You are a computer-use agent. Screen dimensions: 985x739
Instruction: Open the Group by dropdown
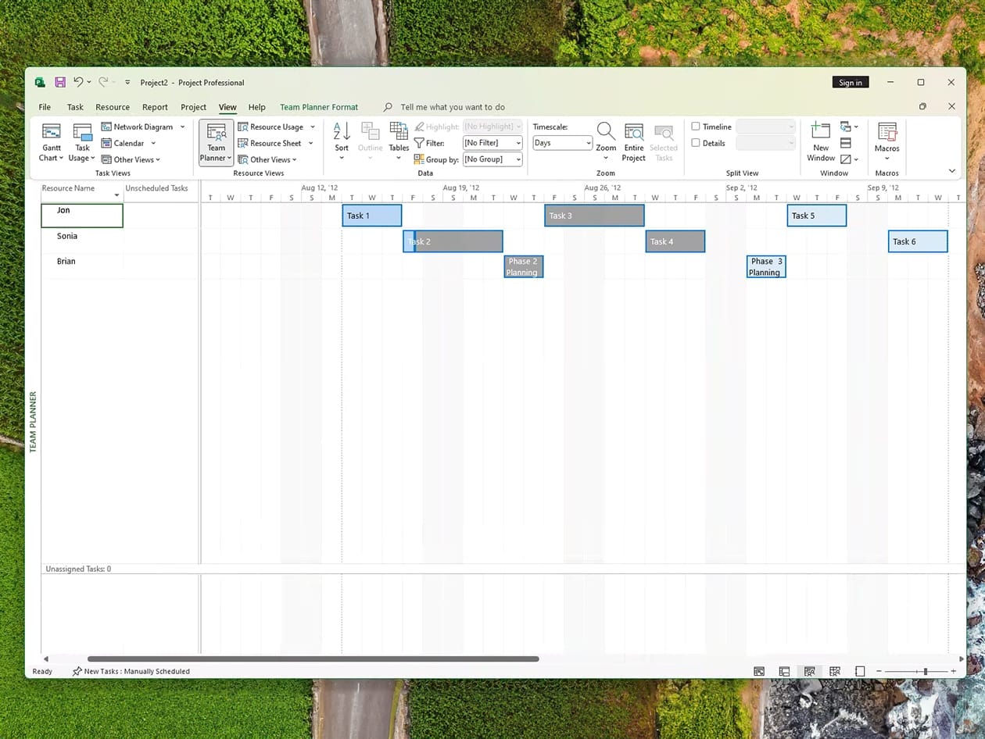(492, 159)
